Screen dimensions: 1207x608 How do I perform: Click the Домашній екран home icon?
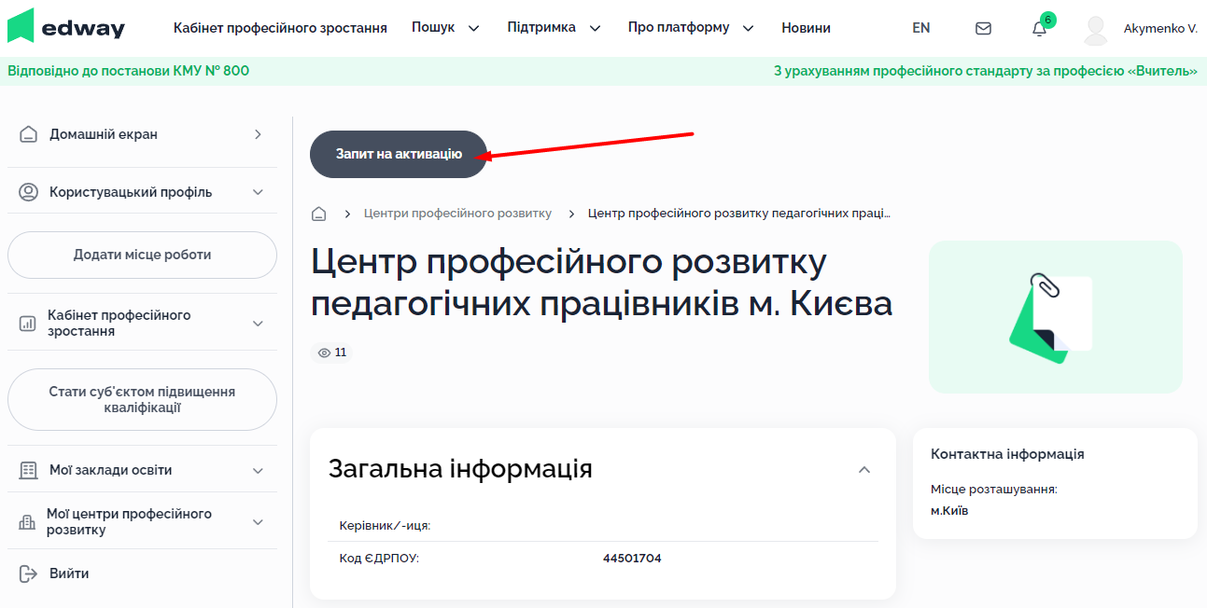(29, 134)
